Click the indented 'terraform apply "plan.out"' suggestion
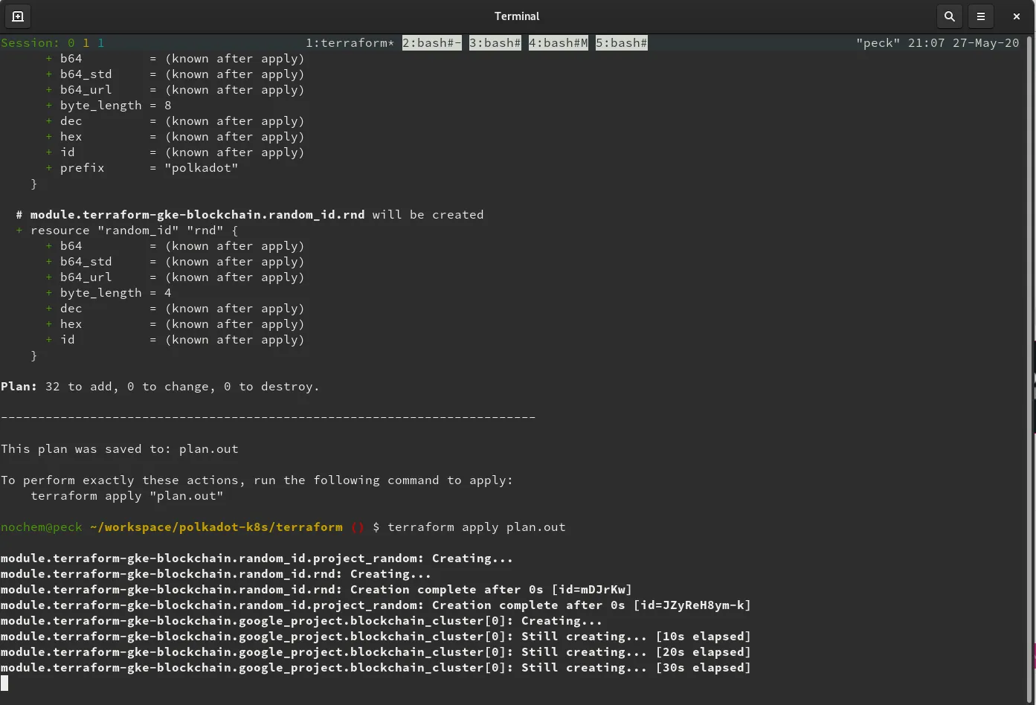 127,496
